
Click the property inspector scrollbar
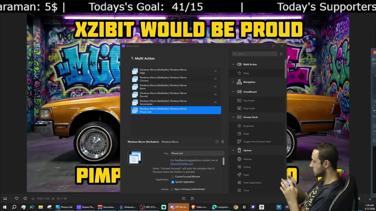tap(224, 161)
